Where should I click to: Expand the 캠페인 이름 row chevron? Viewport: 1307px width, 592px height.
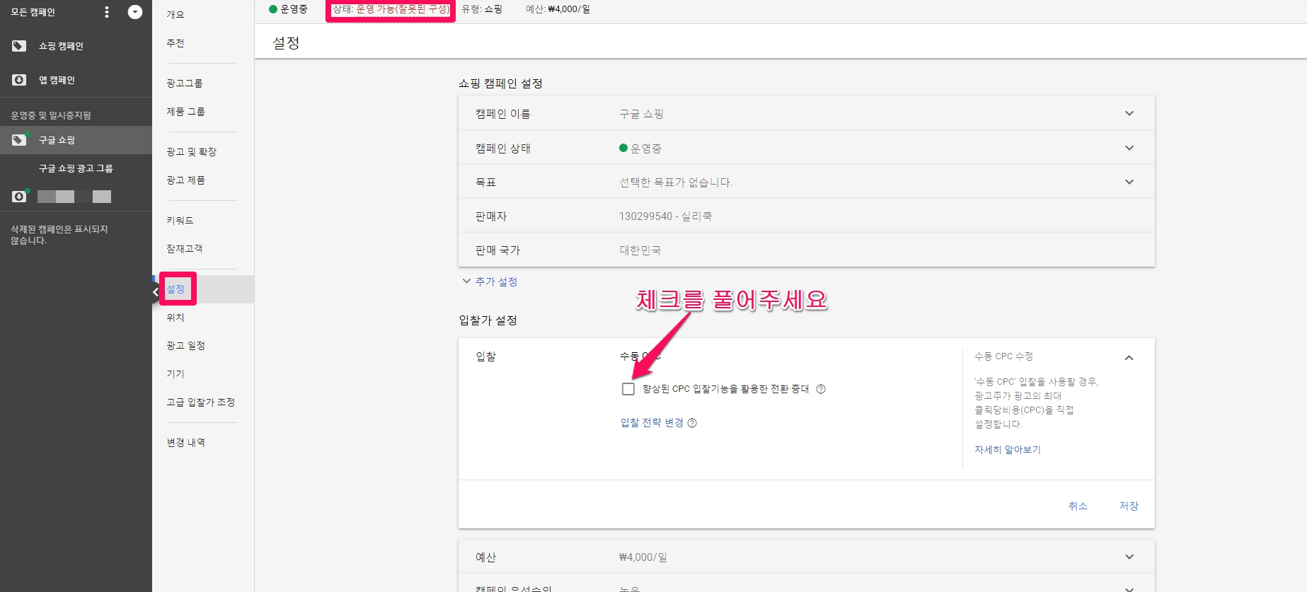point(1129,114)
